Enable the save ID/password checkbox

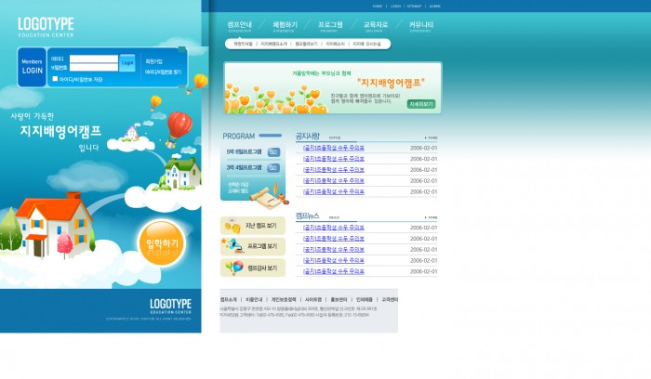click(55, 79)
